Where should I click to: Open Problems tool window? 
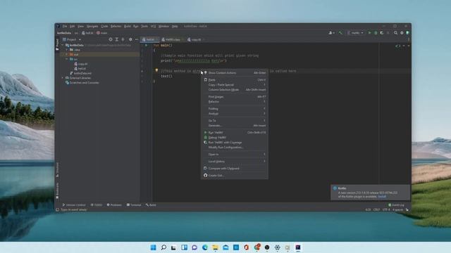[114, 205]
